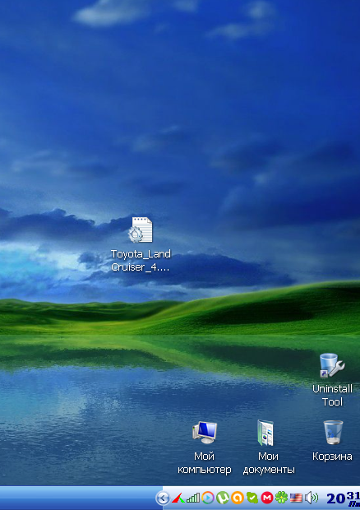Select the Toyota_Land Cruiser file icon
360x510 pixels.
pos(141,230)
